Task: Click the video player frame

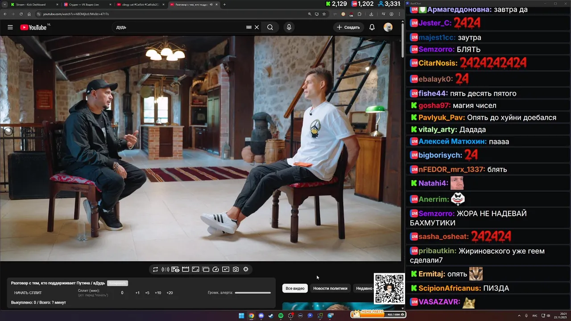Action: coord(201,148)
